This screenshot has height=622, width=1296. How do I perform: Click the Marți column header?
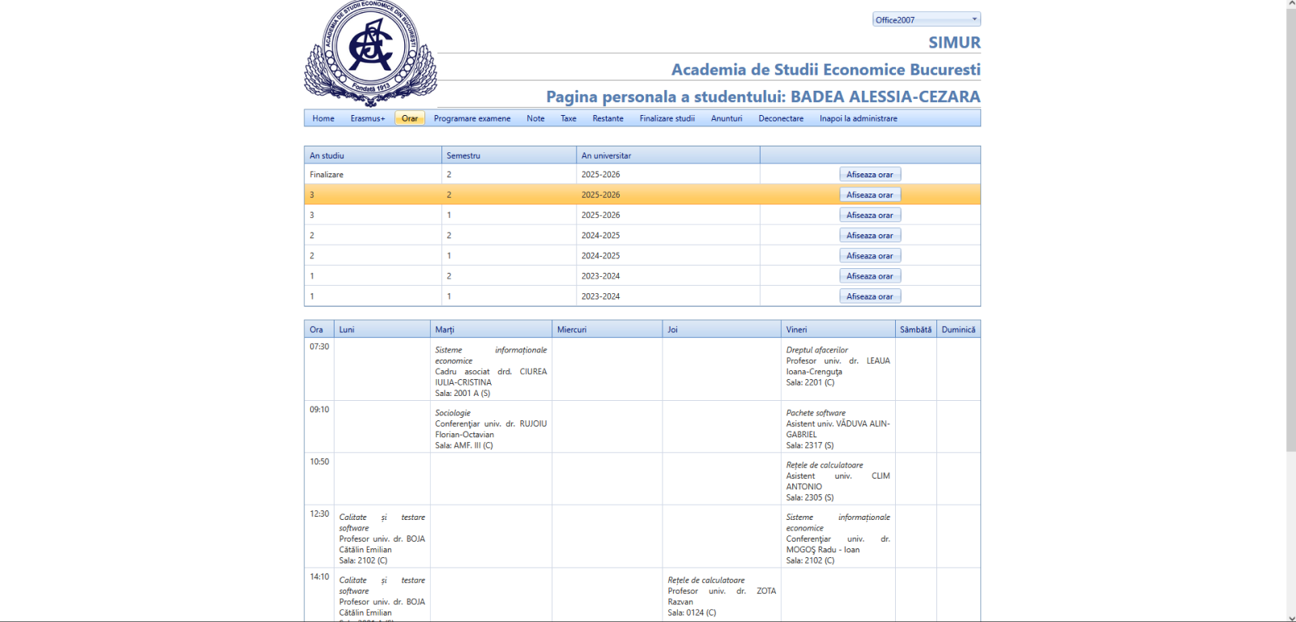click(x=491, y=330)
